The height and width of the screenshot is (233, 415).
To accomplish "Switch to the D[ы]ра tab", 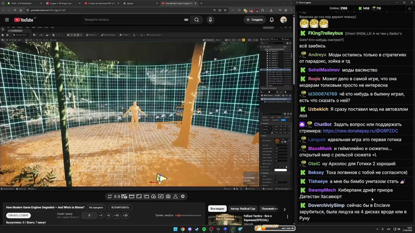I will pos(140,3).
